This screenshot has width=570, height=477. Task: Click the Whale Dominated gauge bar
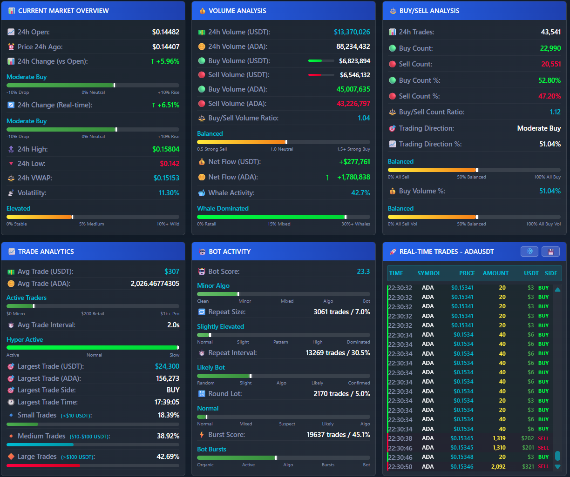(284, 217)
